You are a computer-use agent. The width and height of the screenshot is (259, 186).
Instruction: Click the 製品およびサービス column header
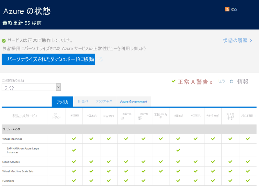(x=25, y=116)
